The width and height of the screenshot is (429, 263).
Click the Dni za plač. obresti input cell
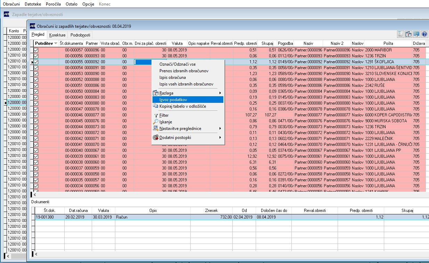pyautogui.click(x=151, y=62)
